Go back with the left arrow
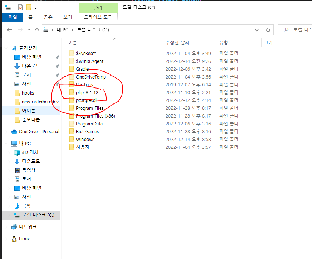Screen dimensions: 312x259 pyautogui.click(x=9, y=30)
